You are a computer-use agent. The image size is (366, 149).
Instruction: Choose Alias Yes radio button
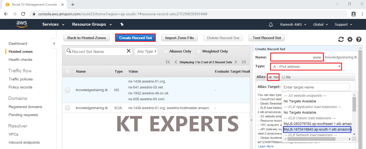coord(270,77)
